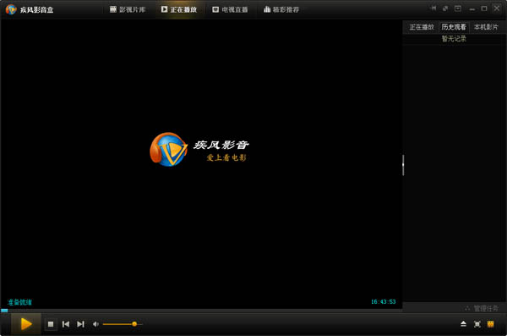Click the 16:43:53 clock text
The width and height of the screenshot is (507, 336).
(383, 301)
